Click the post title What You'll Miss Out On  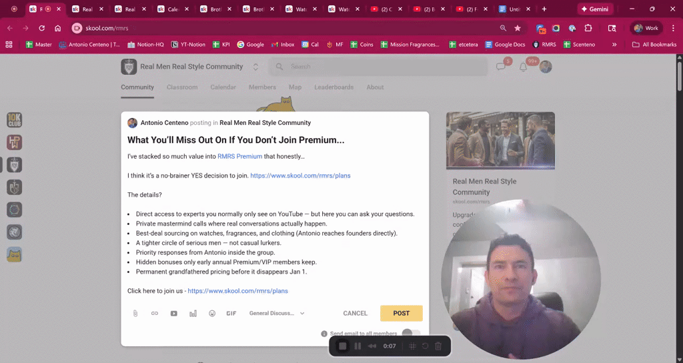[x=235, y=140]
